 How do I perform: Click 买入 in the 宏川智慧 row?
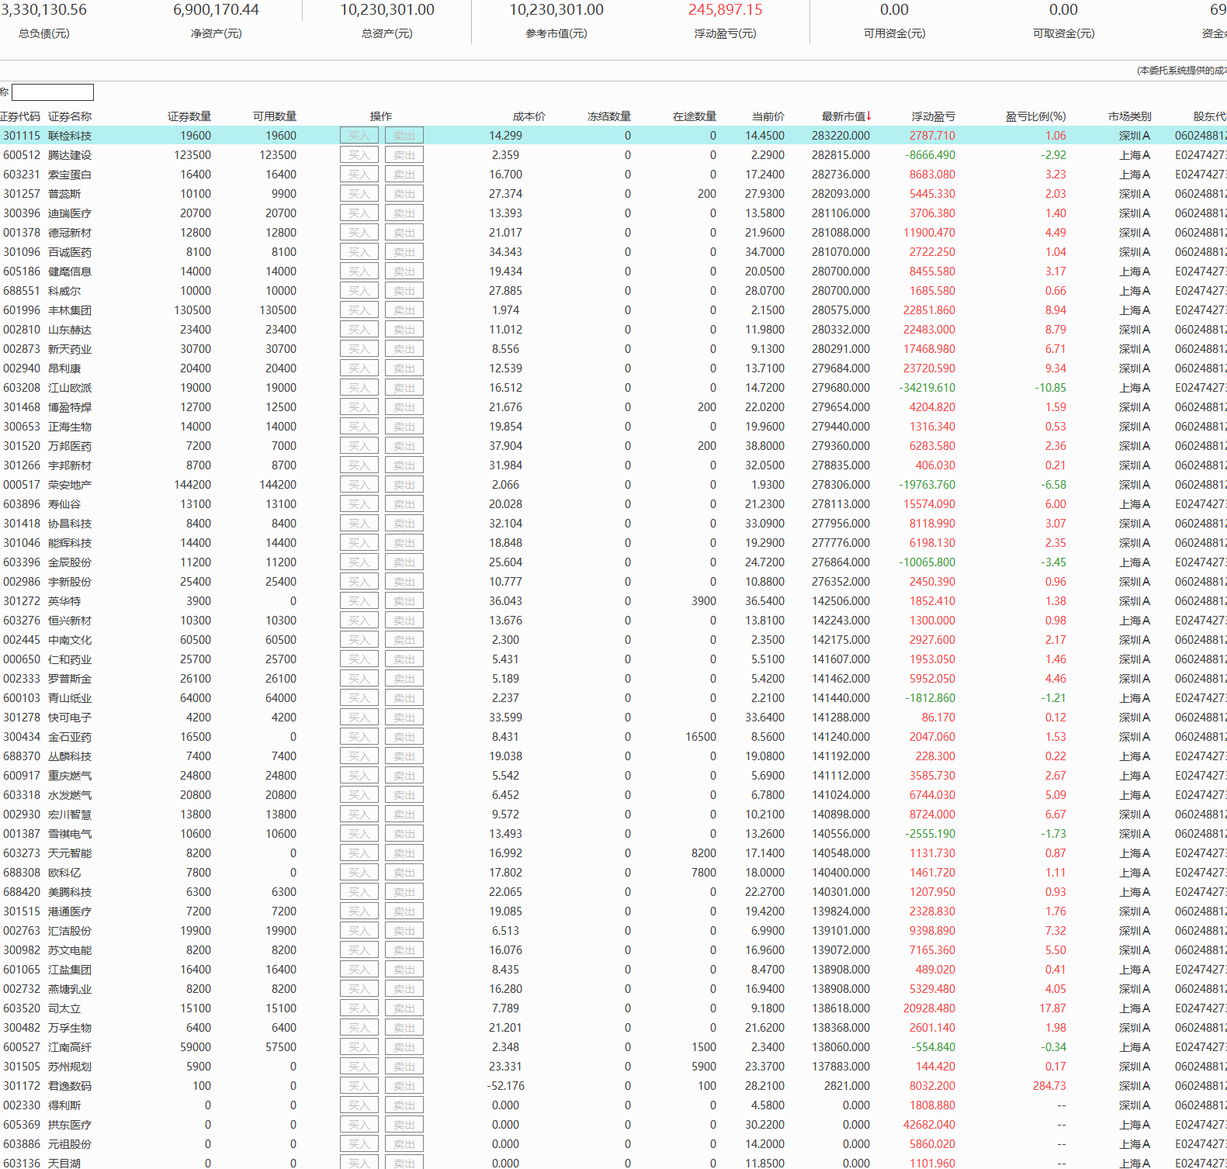(x=359, y=814)
